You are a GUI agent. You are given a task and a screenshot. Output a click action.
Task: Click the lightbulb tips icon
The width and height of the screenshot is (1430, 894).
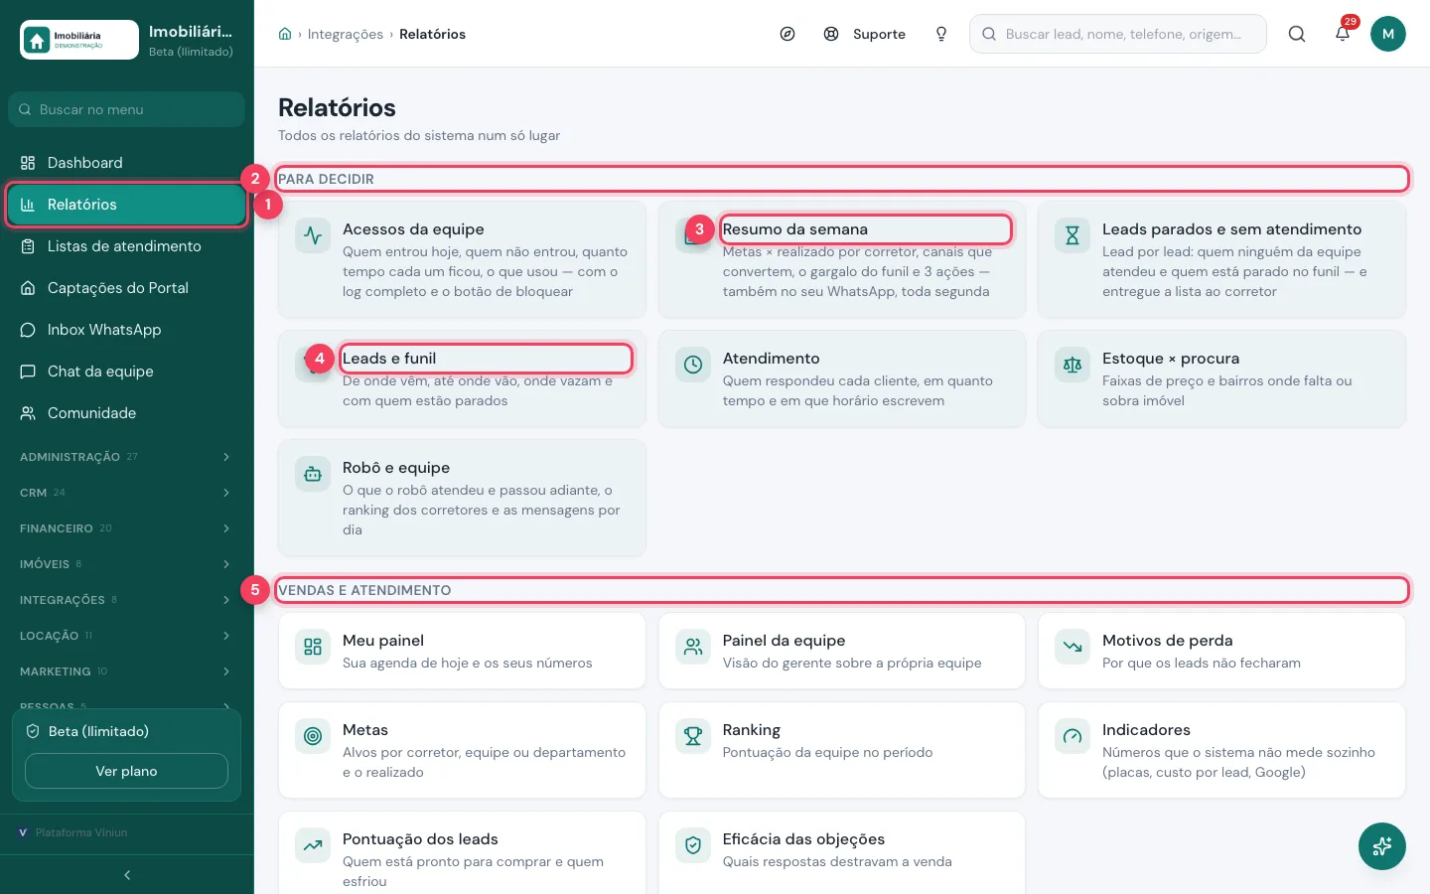coord(941,34)
